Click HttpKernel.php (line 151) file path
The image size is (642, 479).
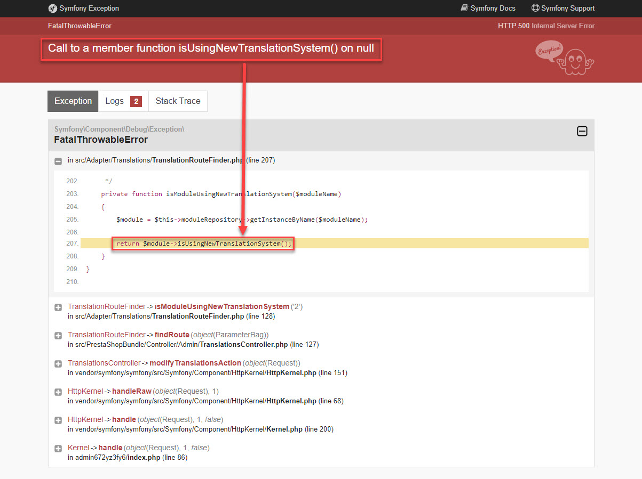click(x=208, y=373)
